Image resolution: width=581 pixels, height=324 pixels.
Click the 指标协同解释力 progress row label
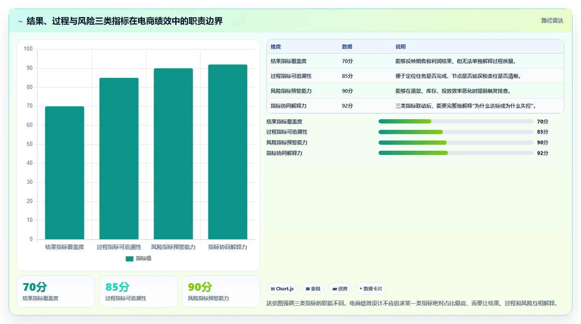(x=284, y=153)
